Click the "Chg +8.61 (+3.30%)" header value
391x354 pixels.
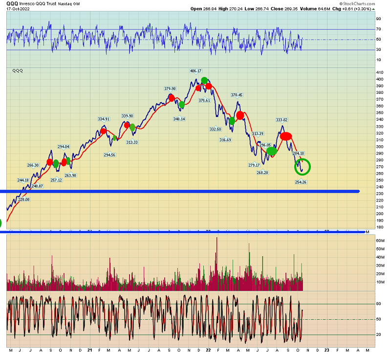tap(352, 9)
